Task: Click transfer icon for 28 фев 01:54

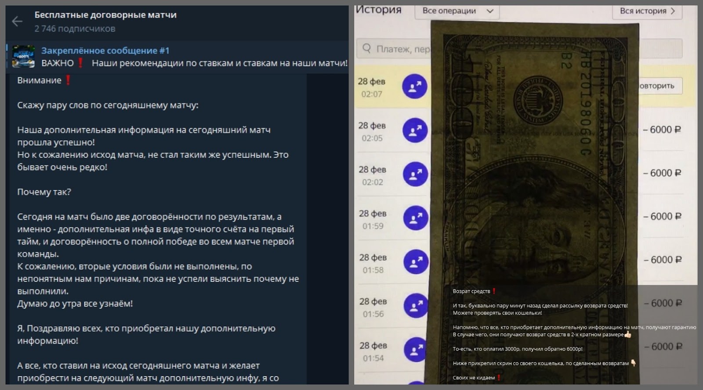Action: (416, 350)
